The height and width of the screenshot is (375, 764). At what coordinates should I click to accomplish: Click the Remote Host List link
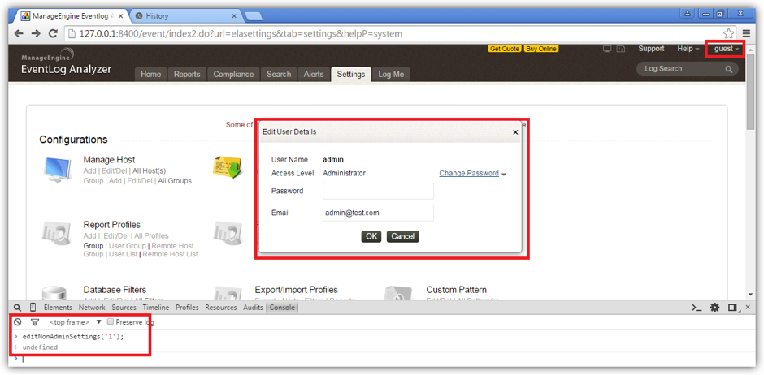(170, 254)
